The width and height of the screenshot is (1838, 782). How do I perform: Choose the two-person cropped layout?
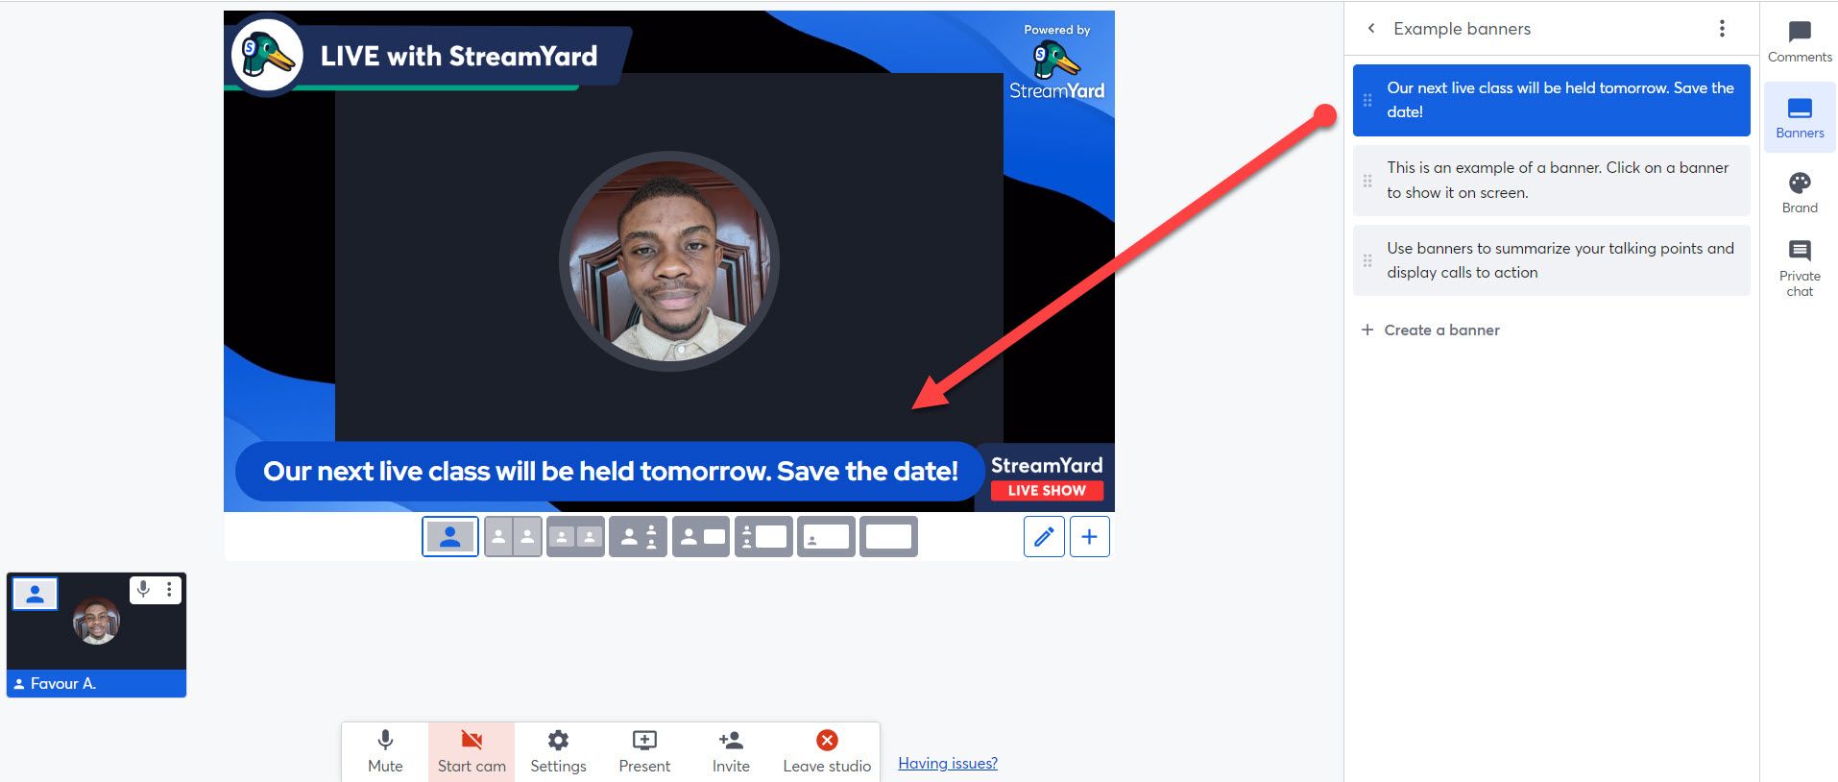point(513,536)
